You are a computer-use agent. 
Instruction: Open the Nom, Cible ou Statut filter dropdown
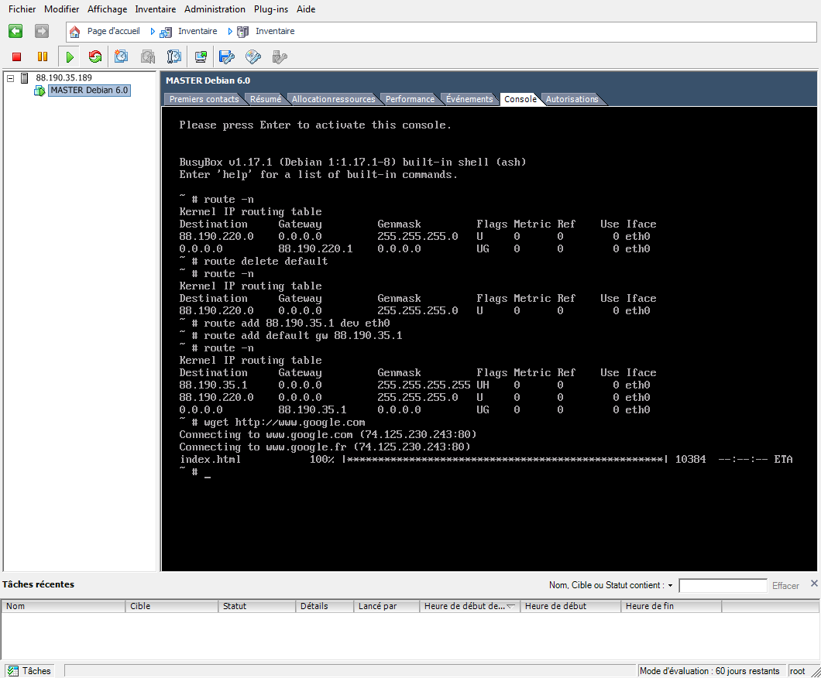point(670,585)
